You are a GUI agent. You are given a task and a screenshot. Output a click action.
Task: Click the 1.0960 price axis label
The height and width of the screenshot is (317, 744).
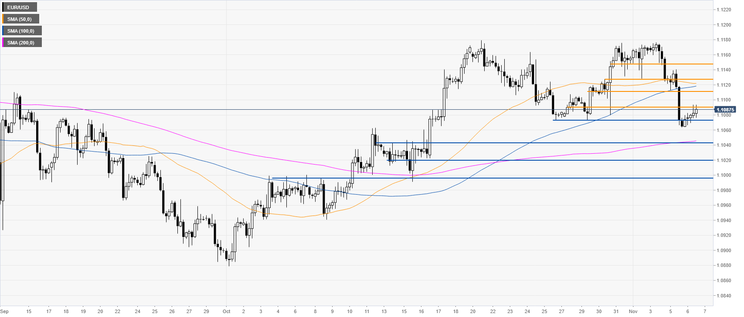[724, 206]
